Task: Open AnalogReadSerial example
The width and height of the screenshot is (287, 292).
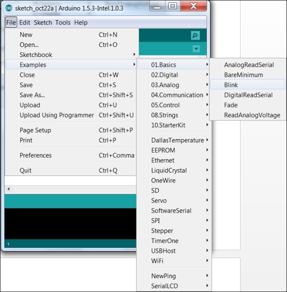Action: (x=248, y=65)
